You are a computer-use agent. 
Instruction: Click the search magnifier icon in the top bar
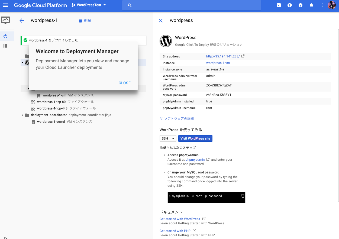click(x=130, y=5)
